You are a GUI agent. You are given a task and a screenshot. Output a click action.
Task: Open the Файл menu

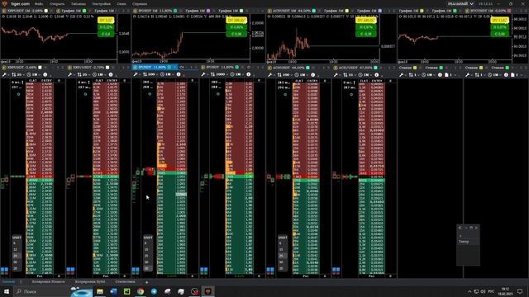[x=39, y=3]
